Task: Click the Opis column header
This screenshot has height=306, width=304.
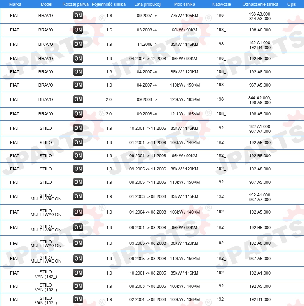Action: 292,4
